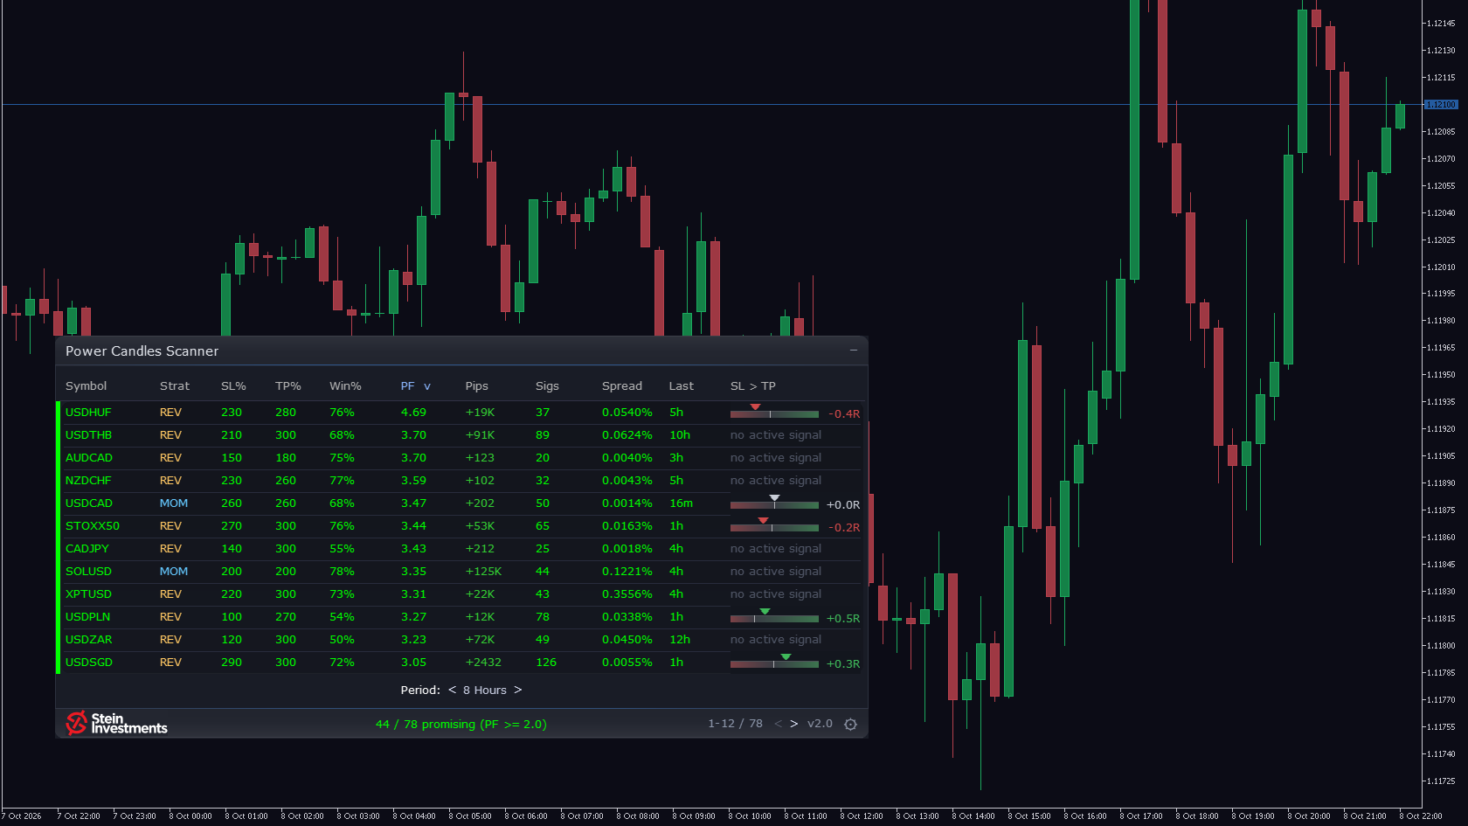Sort table by PF column
Screen dimensions: 1468x826
coord(415,385)
